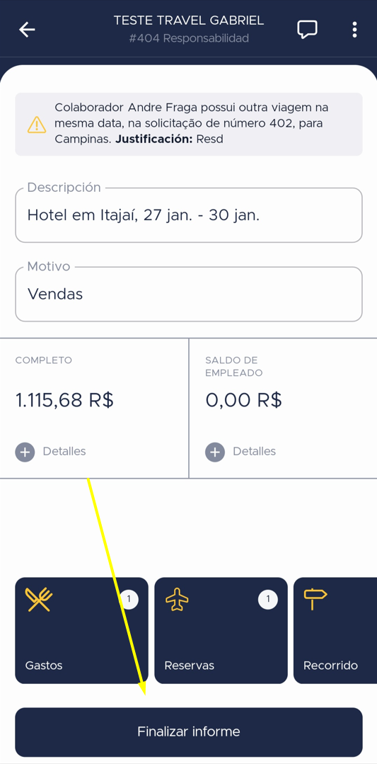Tap the TESTE TRAVEL GABRIEL header title
377x764 pixels.
tap(189, 21)
